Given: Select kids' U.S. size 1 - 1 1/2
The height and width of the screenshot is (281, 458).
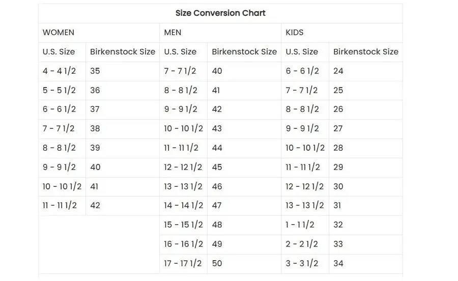Looking at the screenshot, I should pyautogui.click(x=300, y=225).
